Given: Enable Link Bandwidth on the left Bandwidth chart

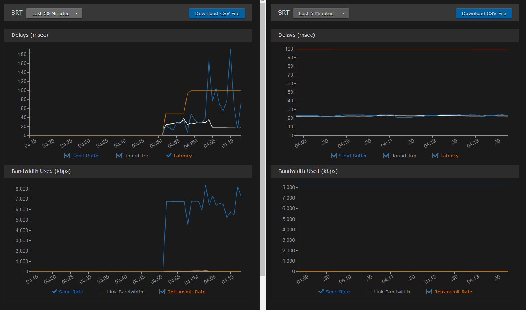Looking at the screenshot, I should [x=102, y=292].
